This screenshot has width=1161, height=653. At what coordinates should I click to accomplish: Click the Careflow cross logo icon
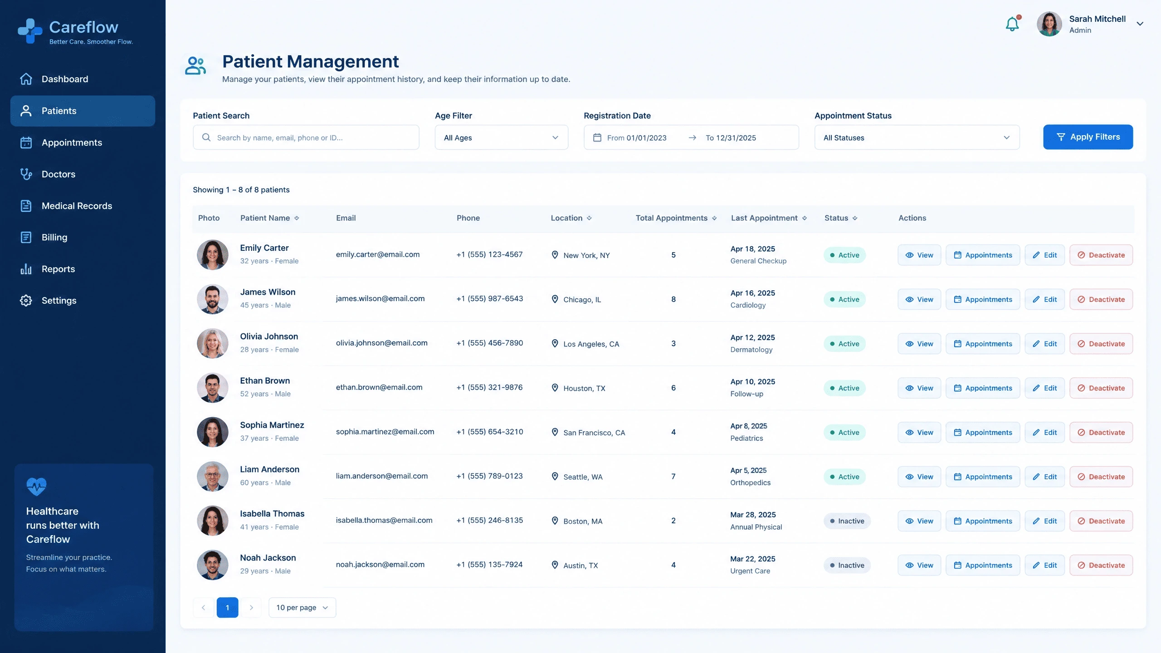(x=30, y=31)
